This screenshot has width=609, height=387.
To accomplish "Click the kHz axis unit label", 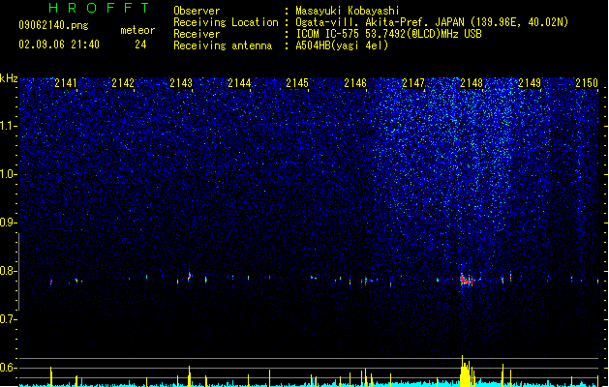I will (x=9, y=78).
